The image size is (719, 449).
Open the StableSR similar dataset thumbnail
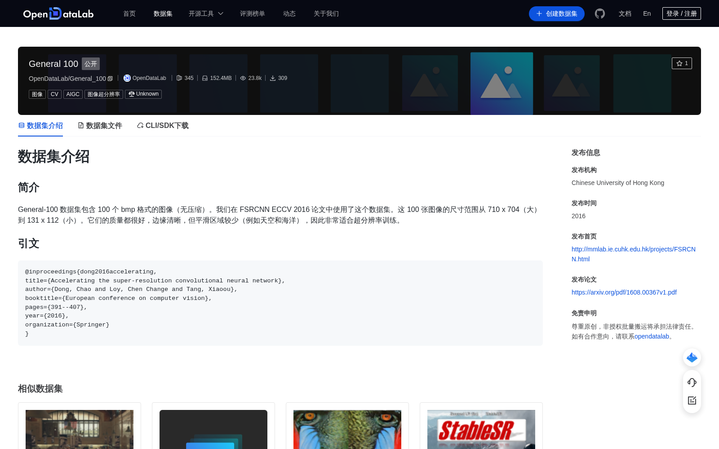pyautogui.click(x=481, y=429)
